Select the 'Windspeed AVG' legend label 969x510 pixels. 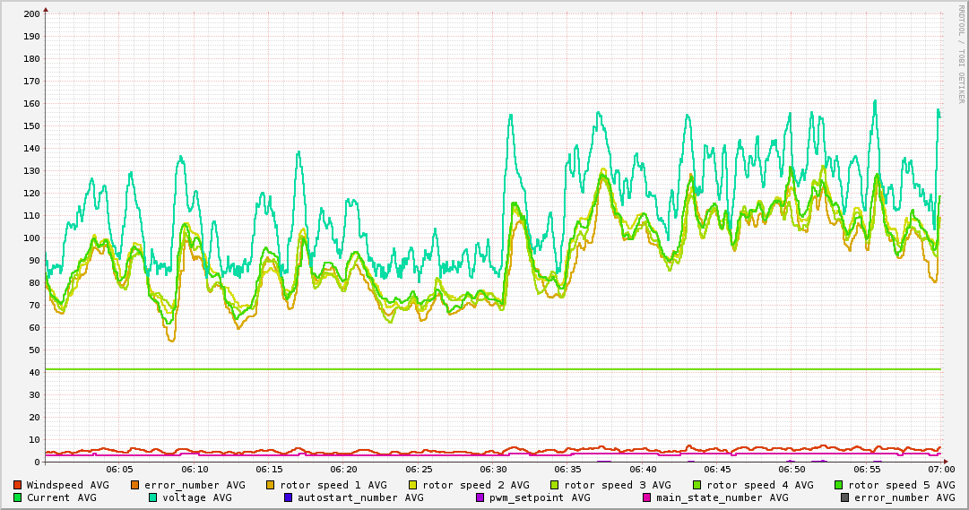point(67,485)
